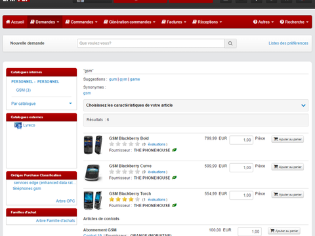Click the GSM Blackberry Bold title

pyautogui.click(x=129, y=138)
